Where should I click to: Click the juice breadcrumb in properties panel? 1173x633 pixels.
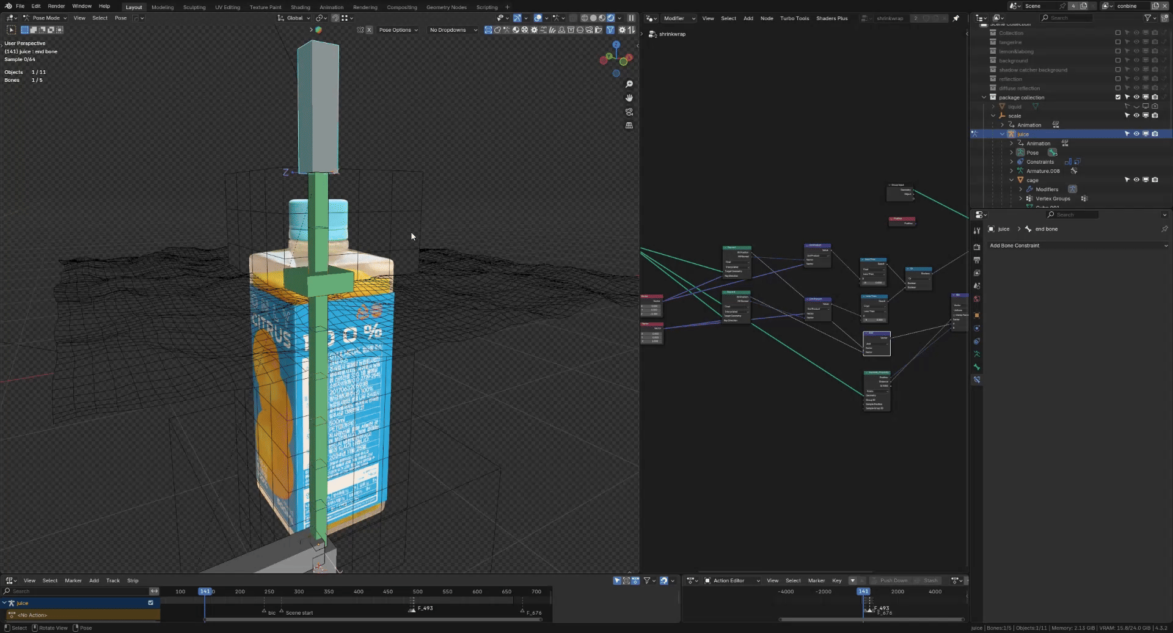(x=1004, y=229)
